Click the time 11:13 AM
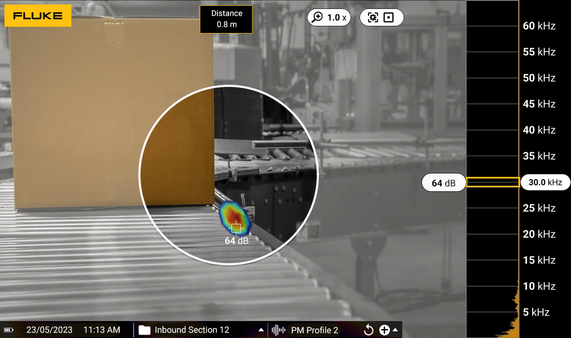Viewport: 571px width, 338px height. 102,330
